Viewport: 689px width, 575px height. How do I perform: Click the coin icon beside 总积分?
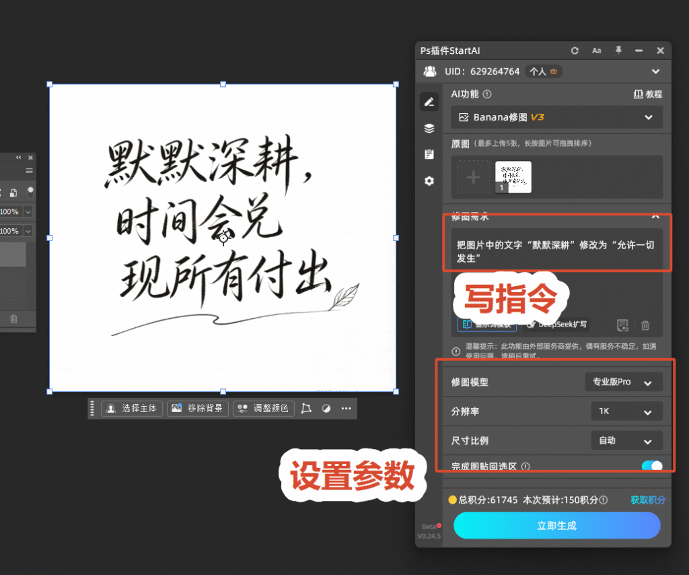tap(453, 500)
